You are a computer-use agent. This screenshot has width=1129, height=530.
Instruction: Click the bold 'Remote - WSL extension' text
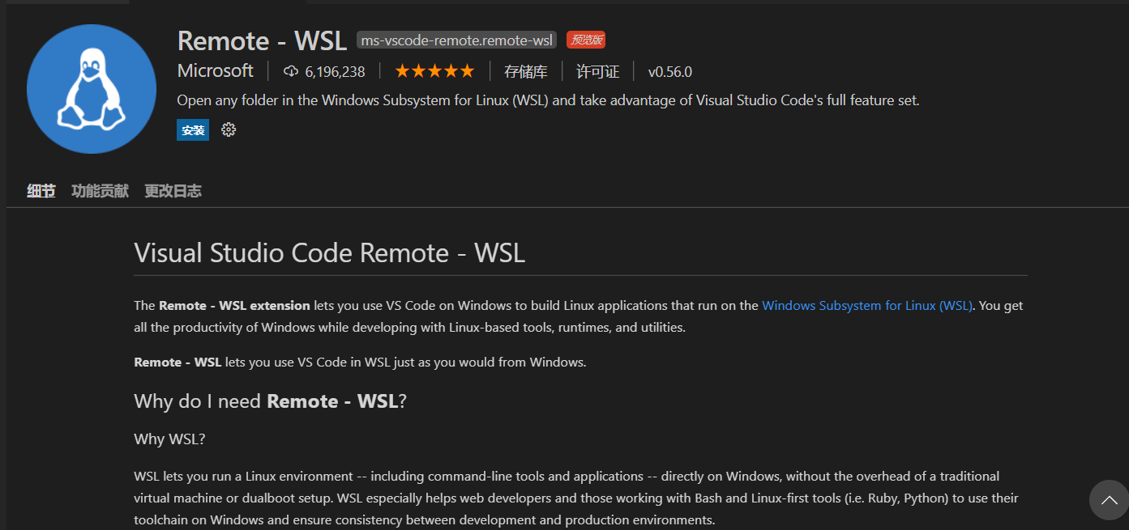[234, 306]
